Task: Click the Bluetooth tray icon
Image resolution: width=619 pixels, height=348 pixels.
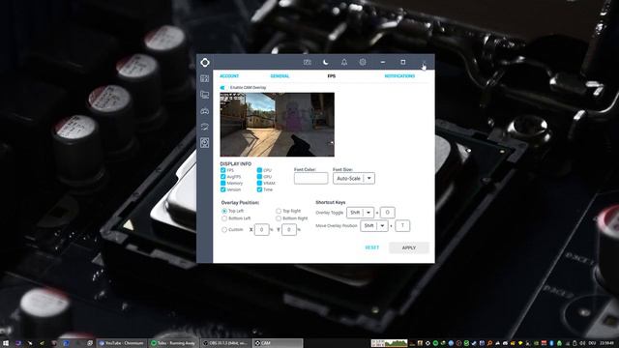Action: click(x=552, y=343)
